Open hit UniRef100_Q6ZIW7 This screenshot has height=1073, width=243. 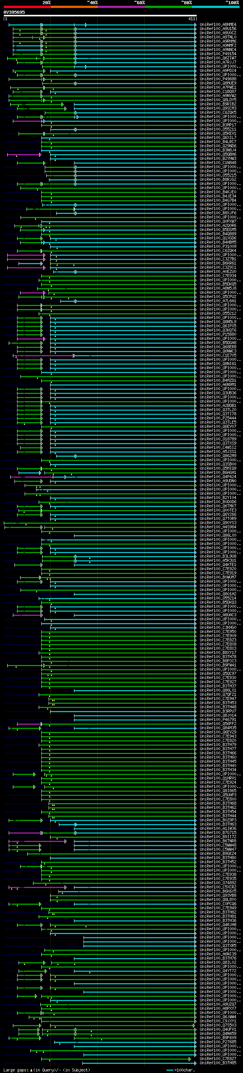[x=218, y=58]
